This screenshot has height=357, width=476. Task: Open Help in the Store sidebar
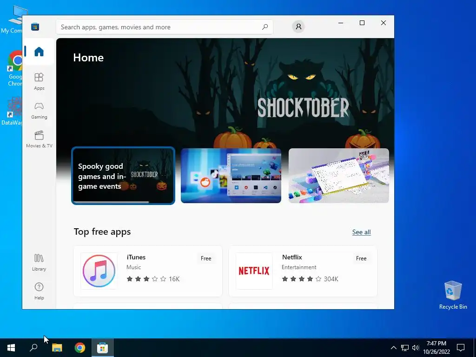coord(39,291)
